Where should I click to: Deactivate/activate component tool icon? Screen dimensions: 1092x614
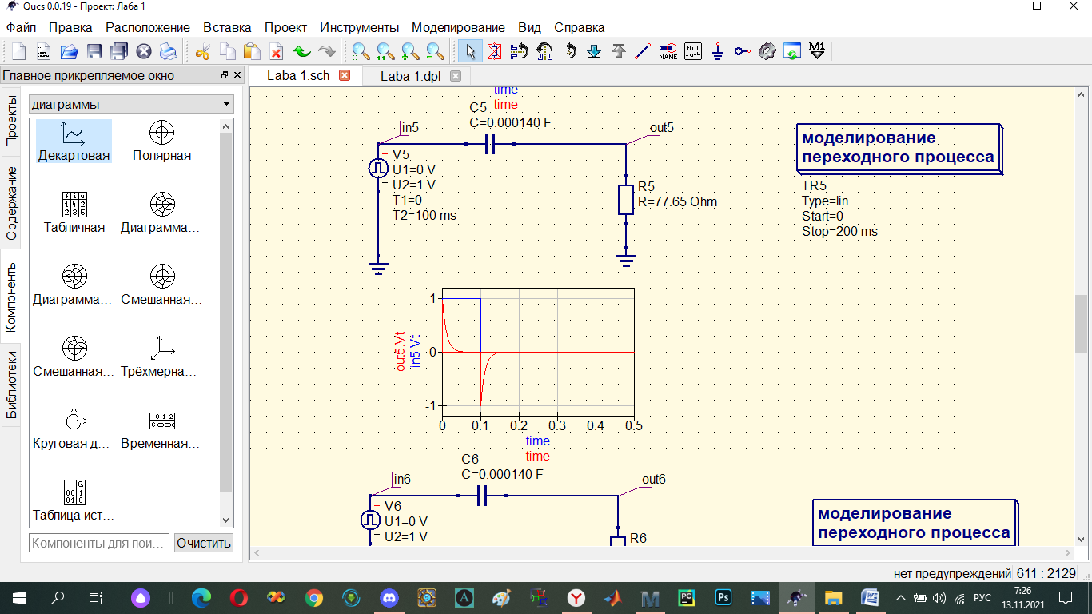coord(494,52)
